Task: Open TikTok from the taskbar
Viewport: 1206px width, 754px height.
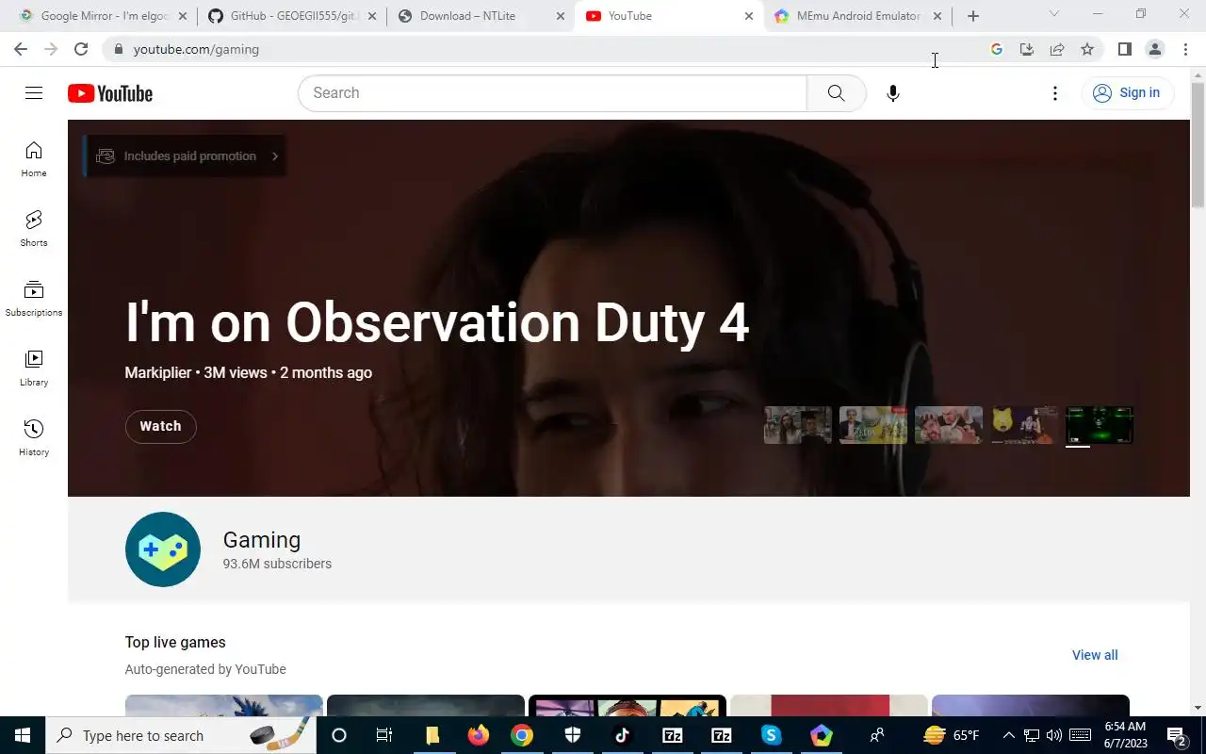Action: point(623,735)
